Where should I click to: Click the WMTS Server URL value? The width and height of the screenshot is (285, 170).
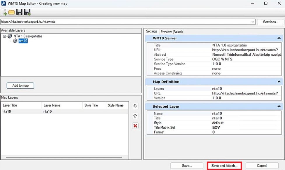coord(245,50)
